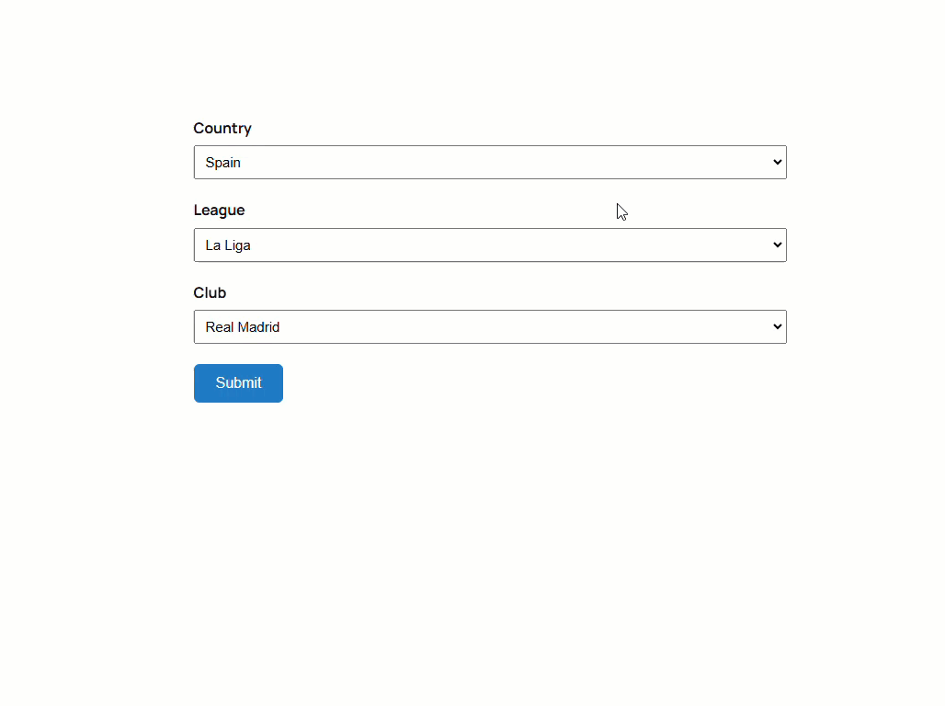Screen dimensions: 945x706
Task: Click the chevron arrow of Country select
Action: (x=777, y=162)
